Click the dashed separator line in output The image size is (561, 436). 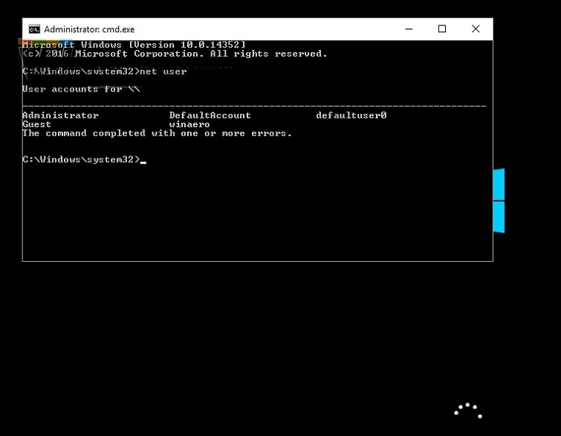pyautogui.click(x=254, y=106)
